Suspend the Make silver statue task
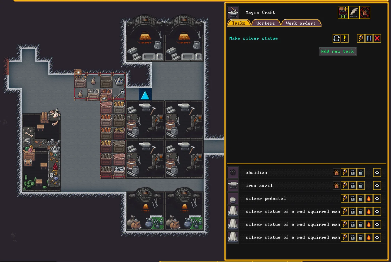This screenshot has height=262, width=391. tap(369, 38)
